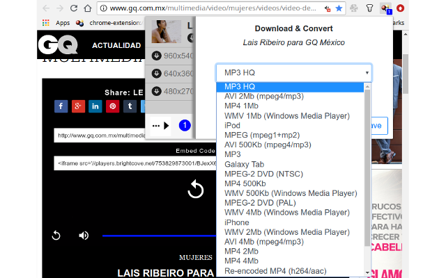
Task: Click the funnel-shaped extension icon
Action: coord(369,8)
